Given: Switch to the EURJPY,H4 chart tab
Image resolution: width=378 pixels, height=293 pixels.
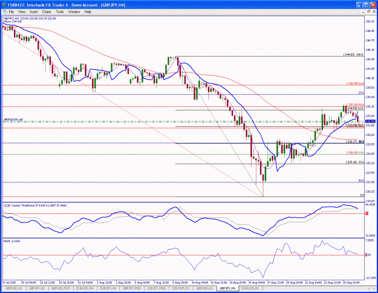Looking at the screenshot, I should pyautogui.click(x=108, y=288).
